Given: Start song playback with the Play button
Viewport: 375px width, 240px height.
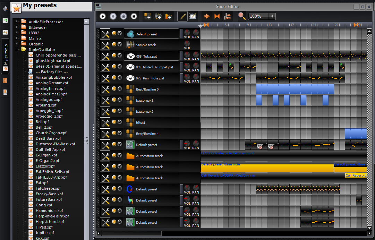Looking at the screenshot, I should 102,16.
